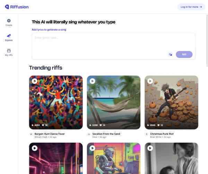Viewport: 208px width, 174px height.
Task: Click the Riffusion logo
Action: [17, 7]
